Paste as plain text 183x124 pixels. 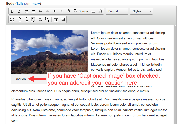[x=19, y=20]
